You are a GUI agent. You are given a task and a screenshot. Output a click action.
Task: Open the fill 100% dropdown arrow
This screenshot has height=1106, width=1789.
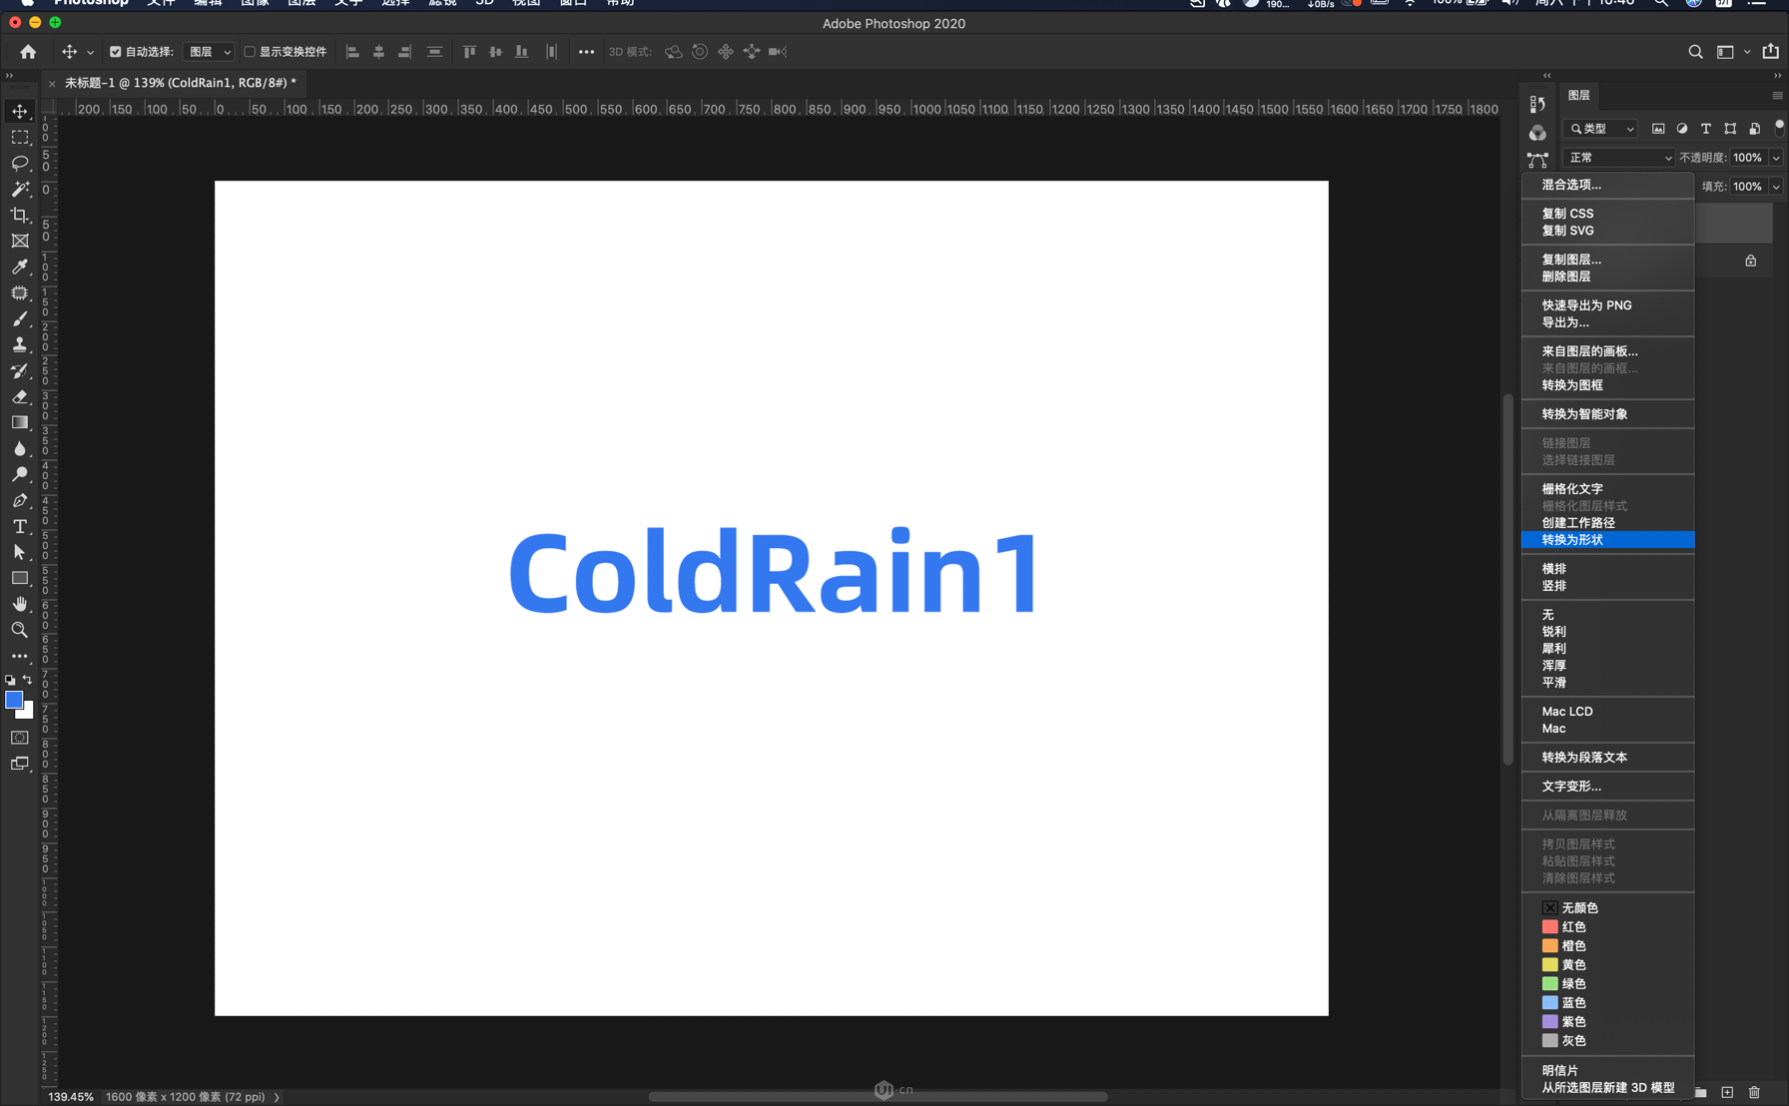pyautogui.click(x=1776, y=187)
